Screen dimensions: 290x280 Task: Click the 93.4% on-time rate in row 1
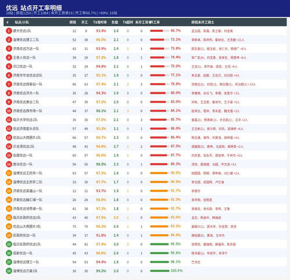(x=101, y=31)
